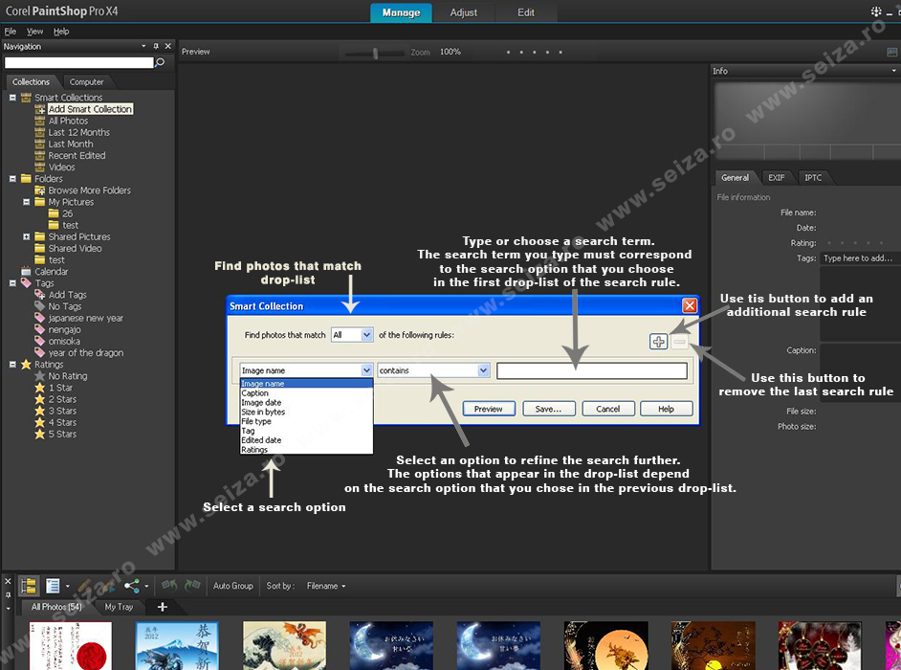Click the 'Type here to add...' tags field
This screenshot has width=901, height=670.
click(x=857, y=257)
